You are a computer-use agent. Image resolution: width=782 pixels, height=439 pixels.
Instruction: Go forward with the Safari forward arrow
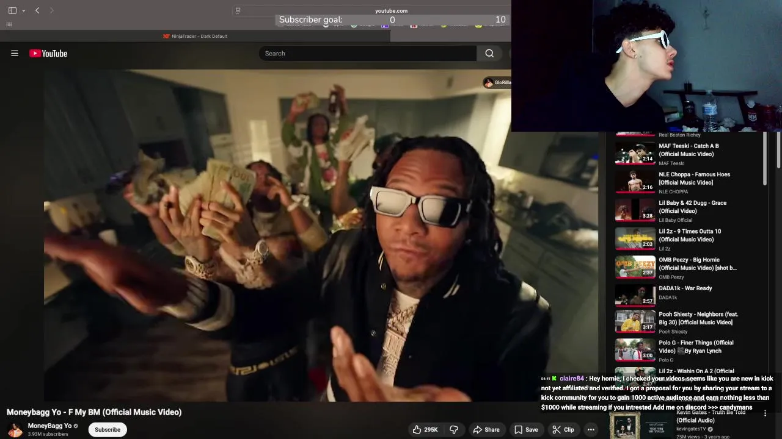(x=52, y=10)
